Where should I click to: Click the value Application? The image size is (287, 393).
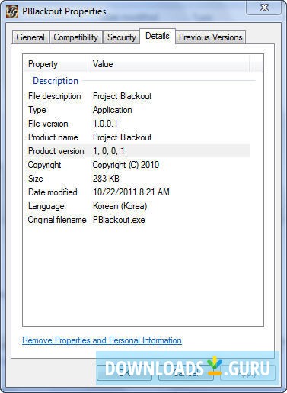click(x=113, y=110)
